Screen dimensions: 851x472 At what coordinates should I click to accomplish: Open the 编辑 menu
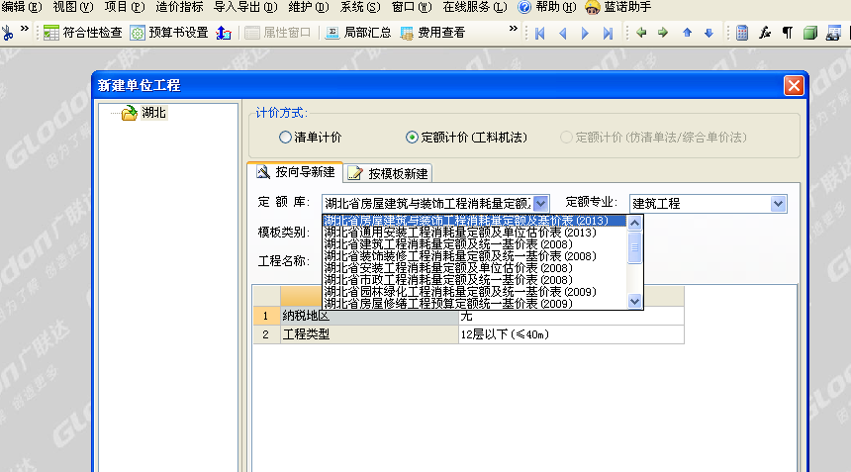click(22, 7)
